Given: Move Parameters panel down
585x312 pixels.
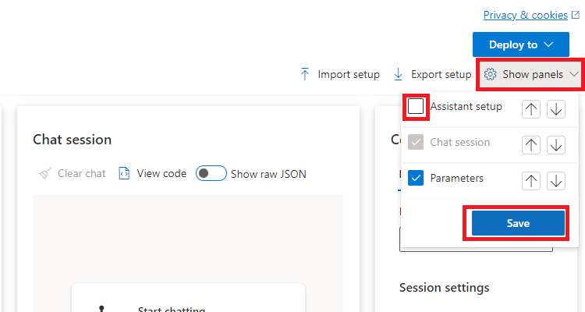Looking at the screenshot, I should coord(556,181).
